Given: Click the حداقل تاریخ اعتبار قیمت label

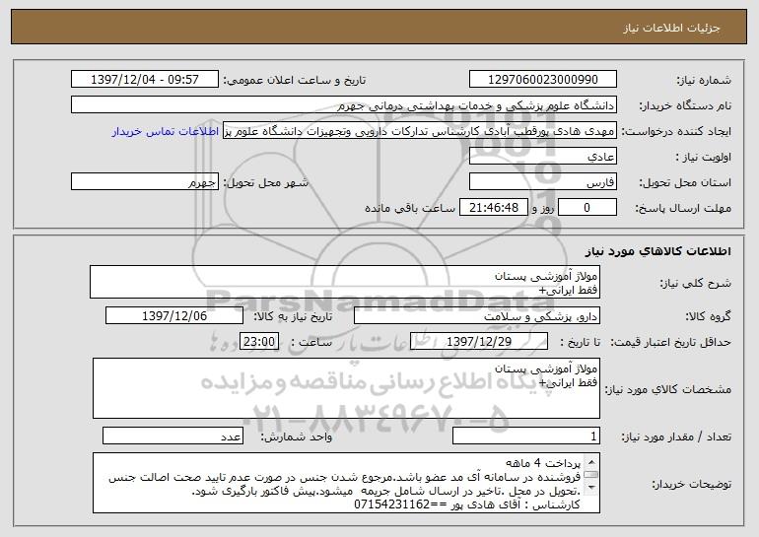Looking at the screenshot, I should 670,342.
